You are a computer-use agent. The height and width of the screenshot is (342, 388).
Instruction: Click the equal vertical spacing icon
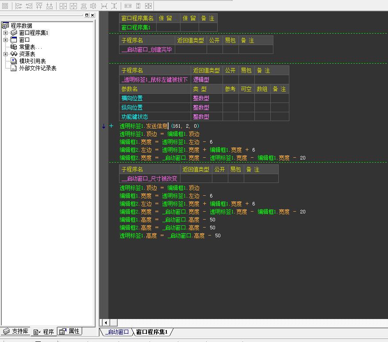tap(114, 6)
